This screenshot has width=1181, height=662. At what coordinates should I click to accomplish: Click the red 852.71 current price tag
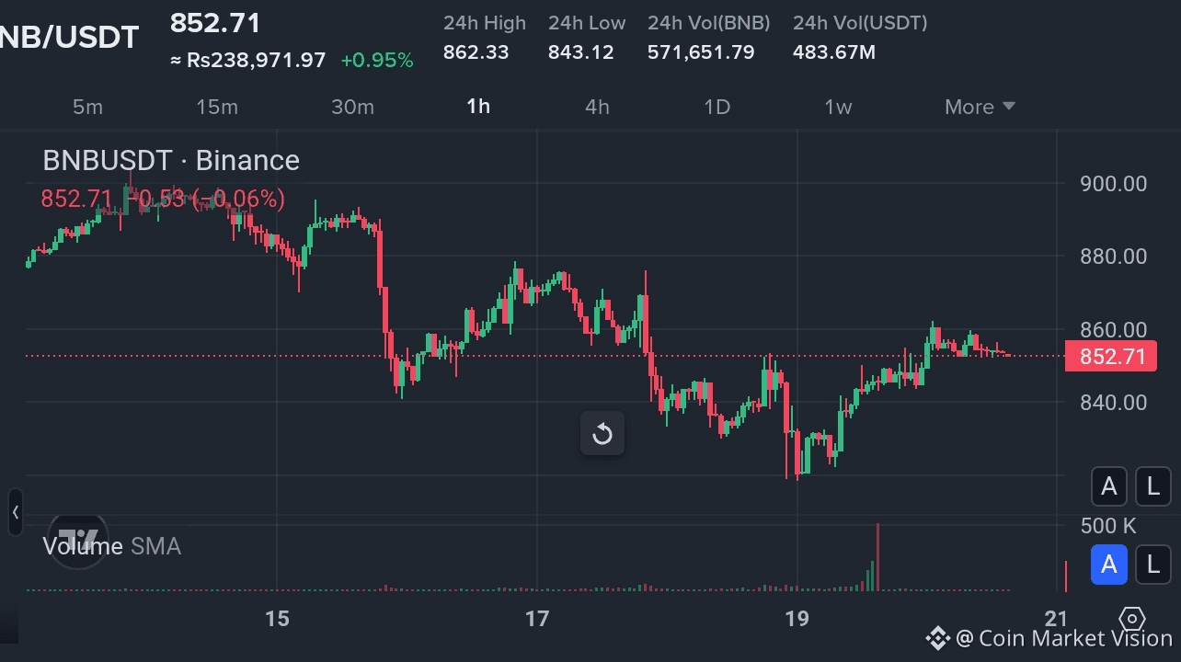1110,356
